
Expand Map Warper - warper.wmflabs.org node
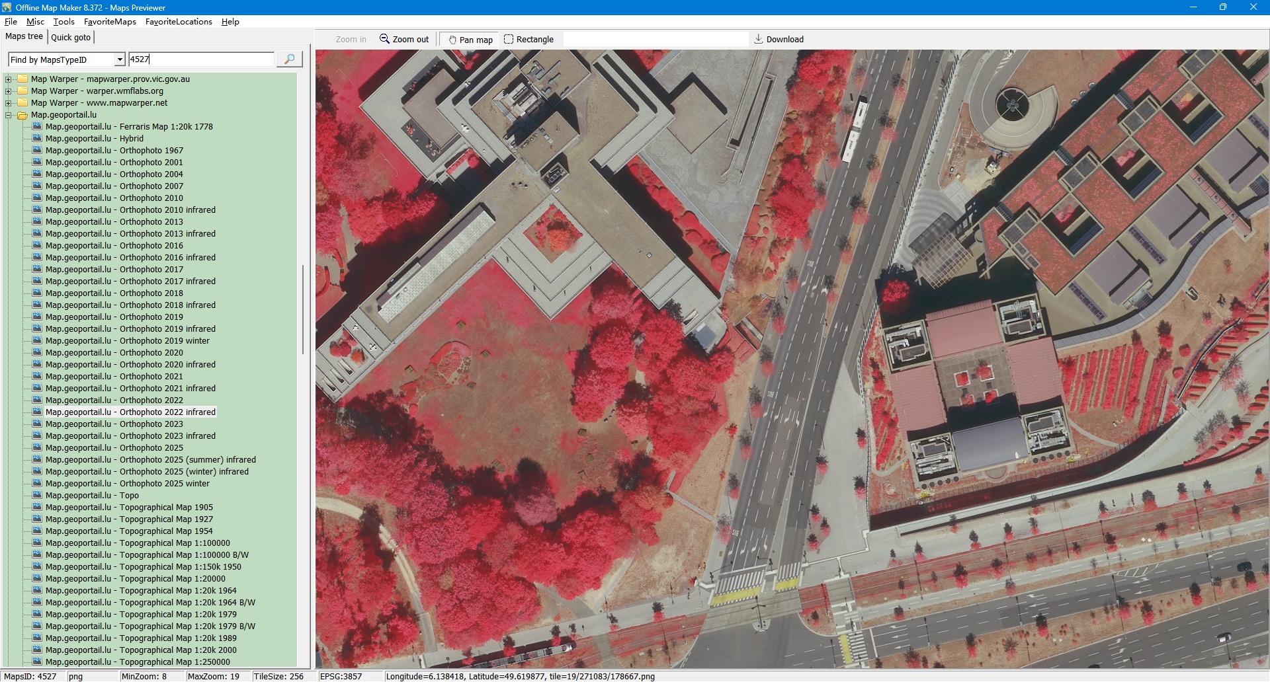(9, 91)
